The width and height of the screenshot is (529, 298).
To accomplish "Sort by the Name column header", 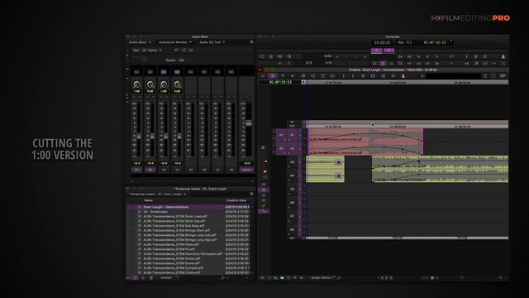I will [x=149, y=200].
